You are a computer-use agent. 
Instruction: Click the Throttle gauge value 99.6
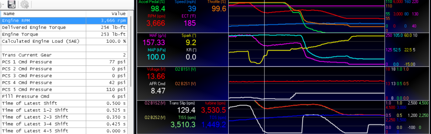(219, 9)
